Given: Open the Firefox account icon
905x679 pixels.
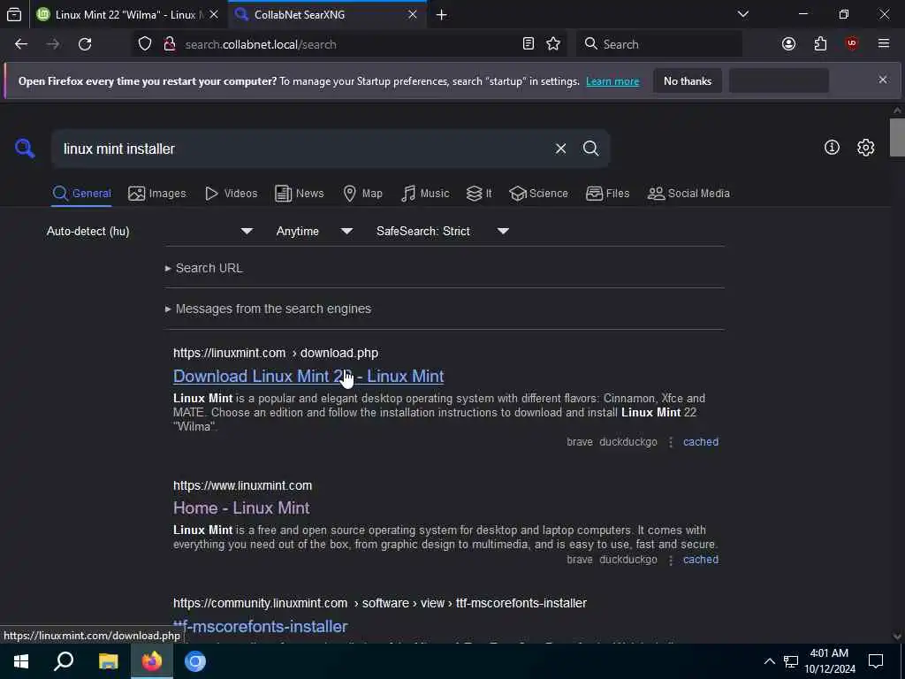Looking at the screenshot, I should (x=788, y=44).
